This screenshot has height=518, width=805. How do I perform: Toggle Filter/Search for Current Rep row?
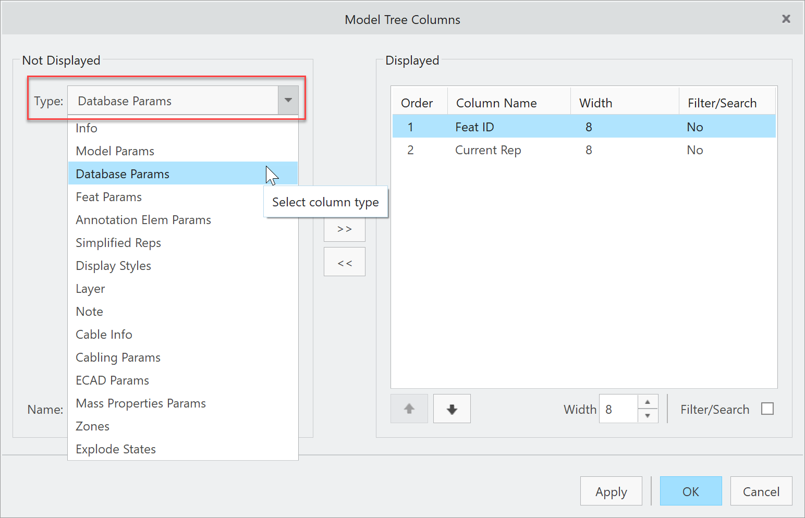click(695, 150)
